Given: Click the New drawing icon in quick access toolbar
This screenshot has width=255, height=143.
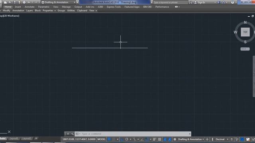Looking at the screenshot, I should 5,2.
